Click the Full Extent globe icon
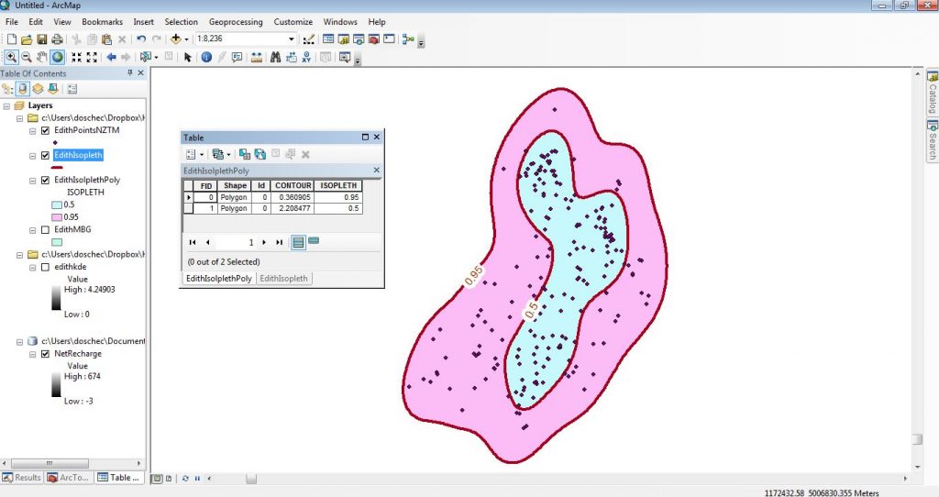The image size is (939, 497). click(58, 57)
